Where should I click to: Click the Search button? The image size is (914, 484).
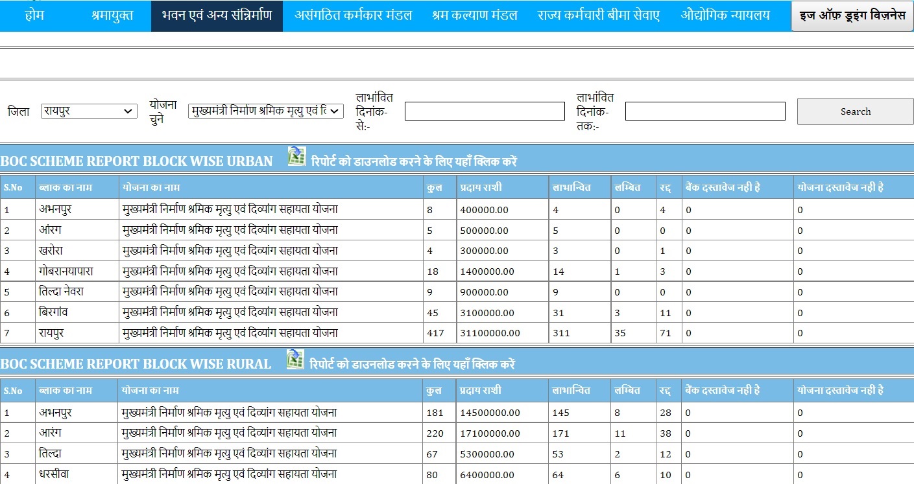855,111
